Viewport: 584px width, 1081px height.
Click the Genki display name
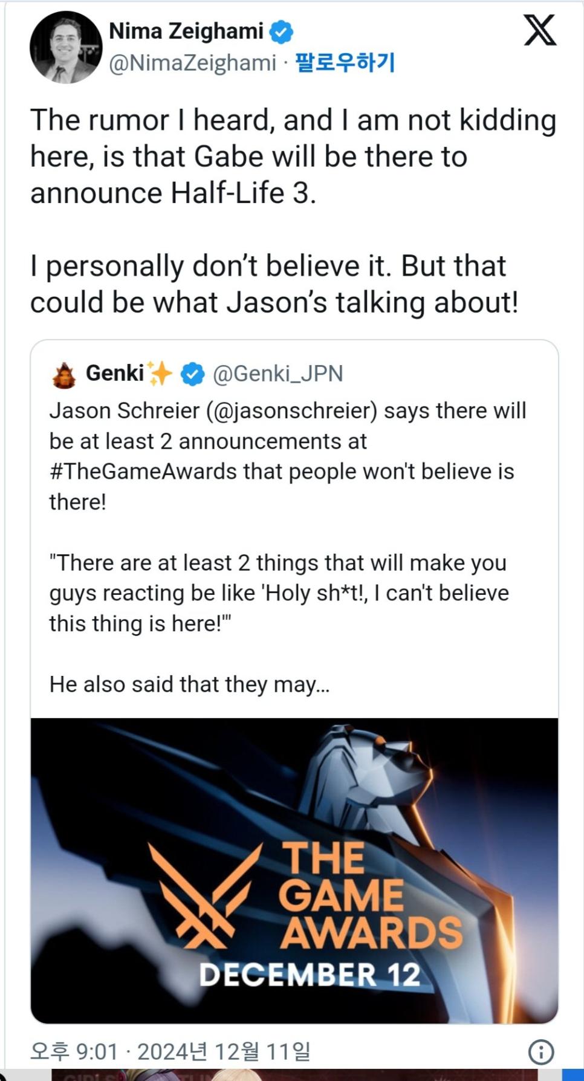coord(115,373)
